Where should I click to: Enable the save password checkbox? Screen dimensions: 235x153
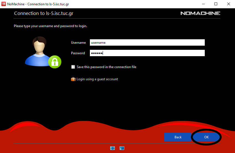point(73,67)
